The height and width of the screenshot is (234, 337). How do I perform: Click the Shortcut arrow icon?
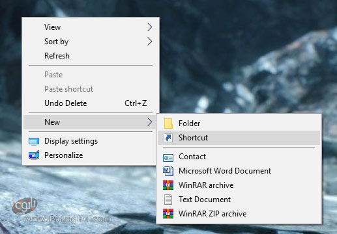[x=168, y=138]
